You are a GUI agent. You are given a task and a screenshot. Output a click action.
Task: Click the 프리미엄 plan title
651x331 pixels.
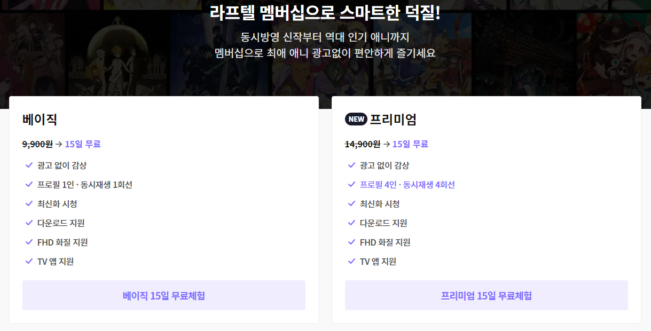pyautogui.click(x=393, y=119)
